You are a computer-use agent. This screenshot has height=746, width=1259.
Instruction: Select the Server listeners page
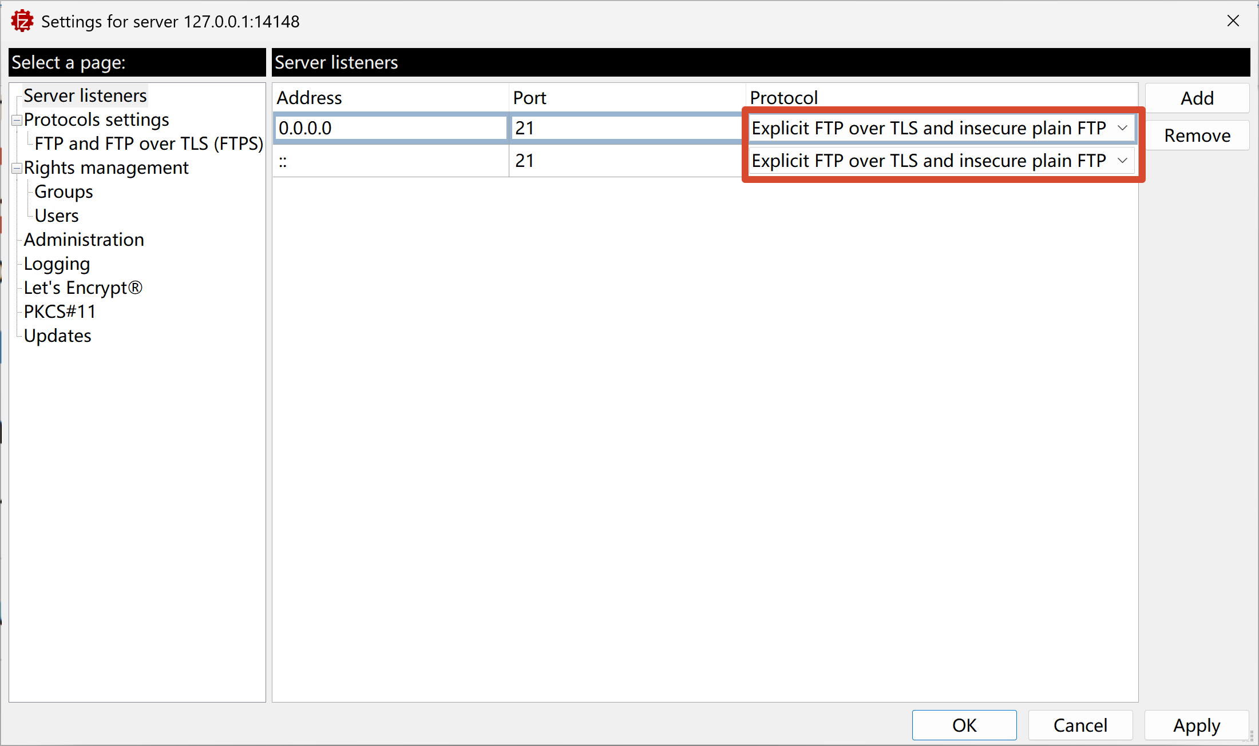pyautogui.click(x=85, y=95)
